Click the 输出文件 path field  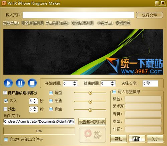[39, 121]
